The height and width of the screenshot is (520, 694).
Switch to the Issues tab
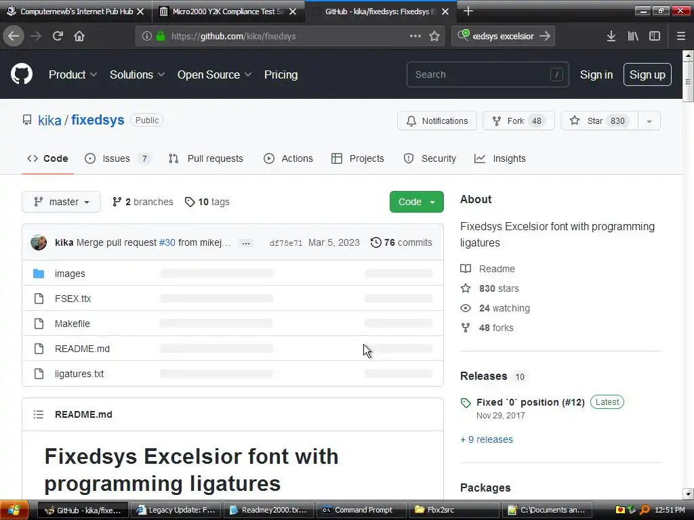[x=117, y=158]
